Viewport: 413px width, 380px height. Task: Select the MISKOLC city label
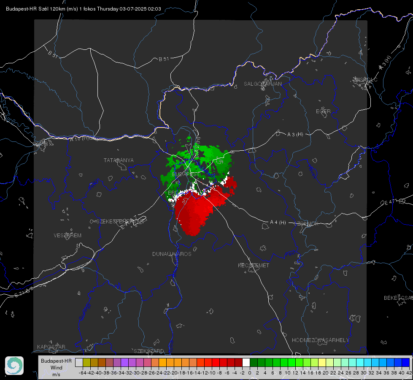[366, 80]
